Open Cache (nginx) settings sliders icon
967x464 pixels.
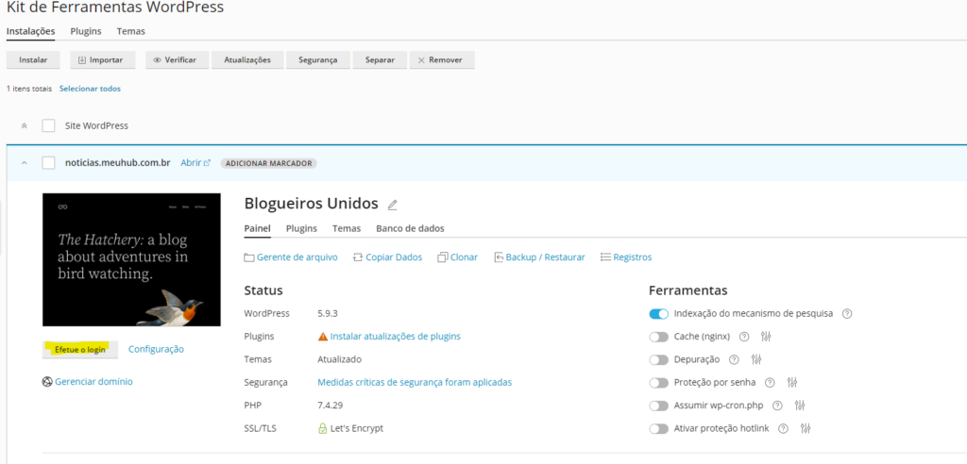(x=766, y=337)
